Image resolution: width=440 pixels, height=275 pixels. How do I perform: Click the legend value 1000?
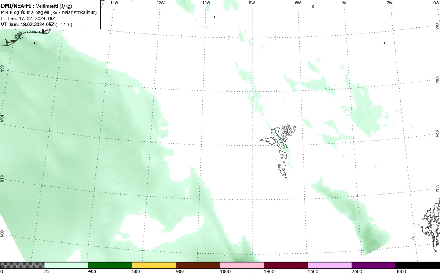(225, 271)
